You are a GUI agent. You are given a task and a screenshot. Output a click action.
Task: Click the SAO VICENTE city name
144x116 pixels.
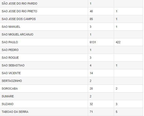pos(11,73)
